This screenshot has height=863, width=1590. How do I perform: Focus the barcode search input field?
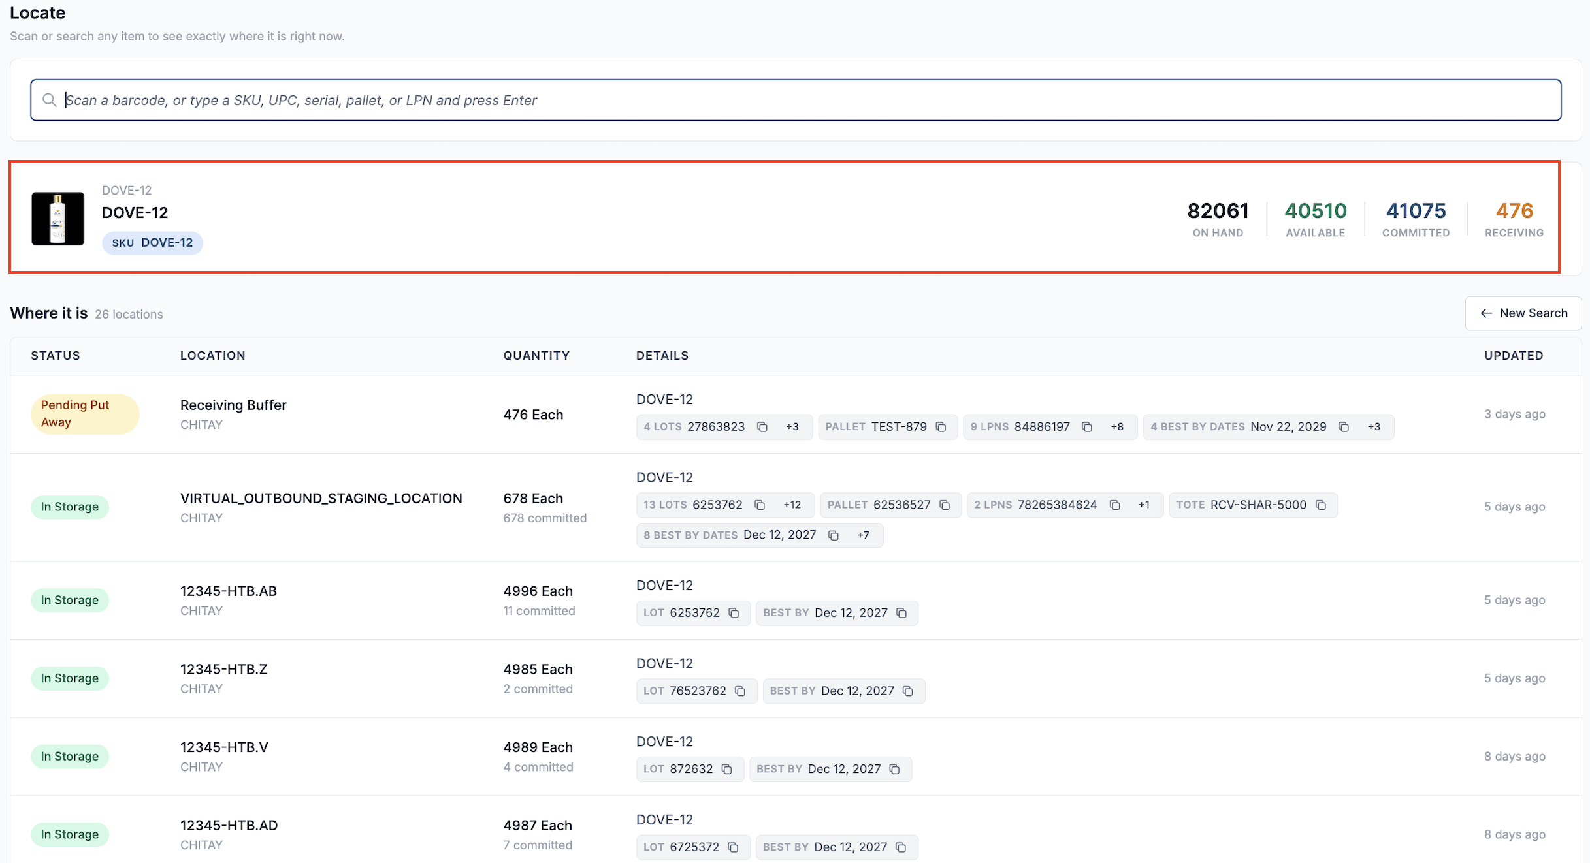(796, 100)
